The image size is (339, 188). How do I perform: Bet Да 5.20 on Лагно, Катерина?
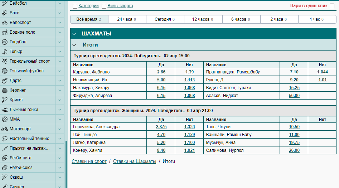[161, 143]
